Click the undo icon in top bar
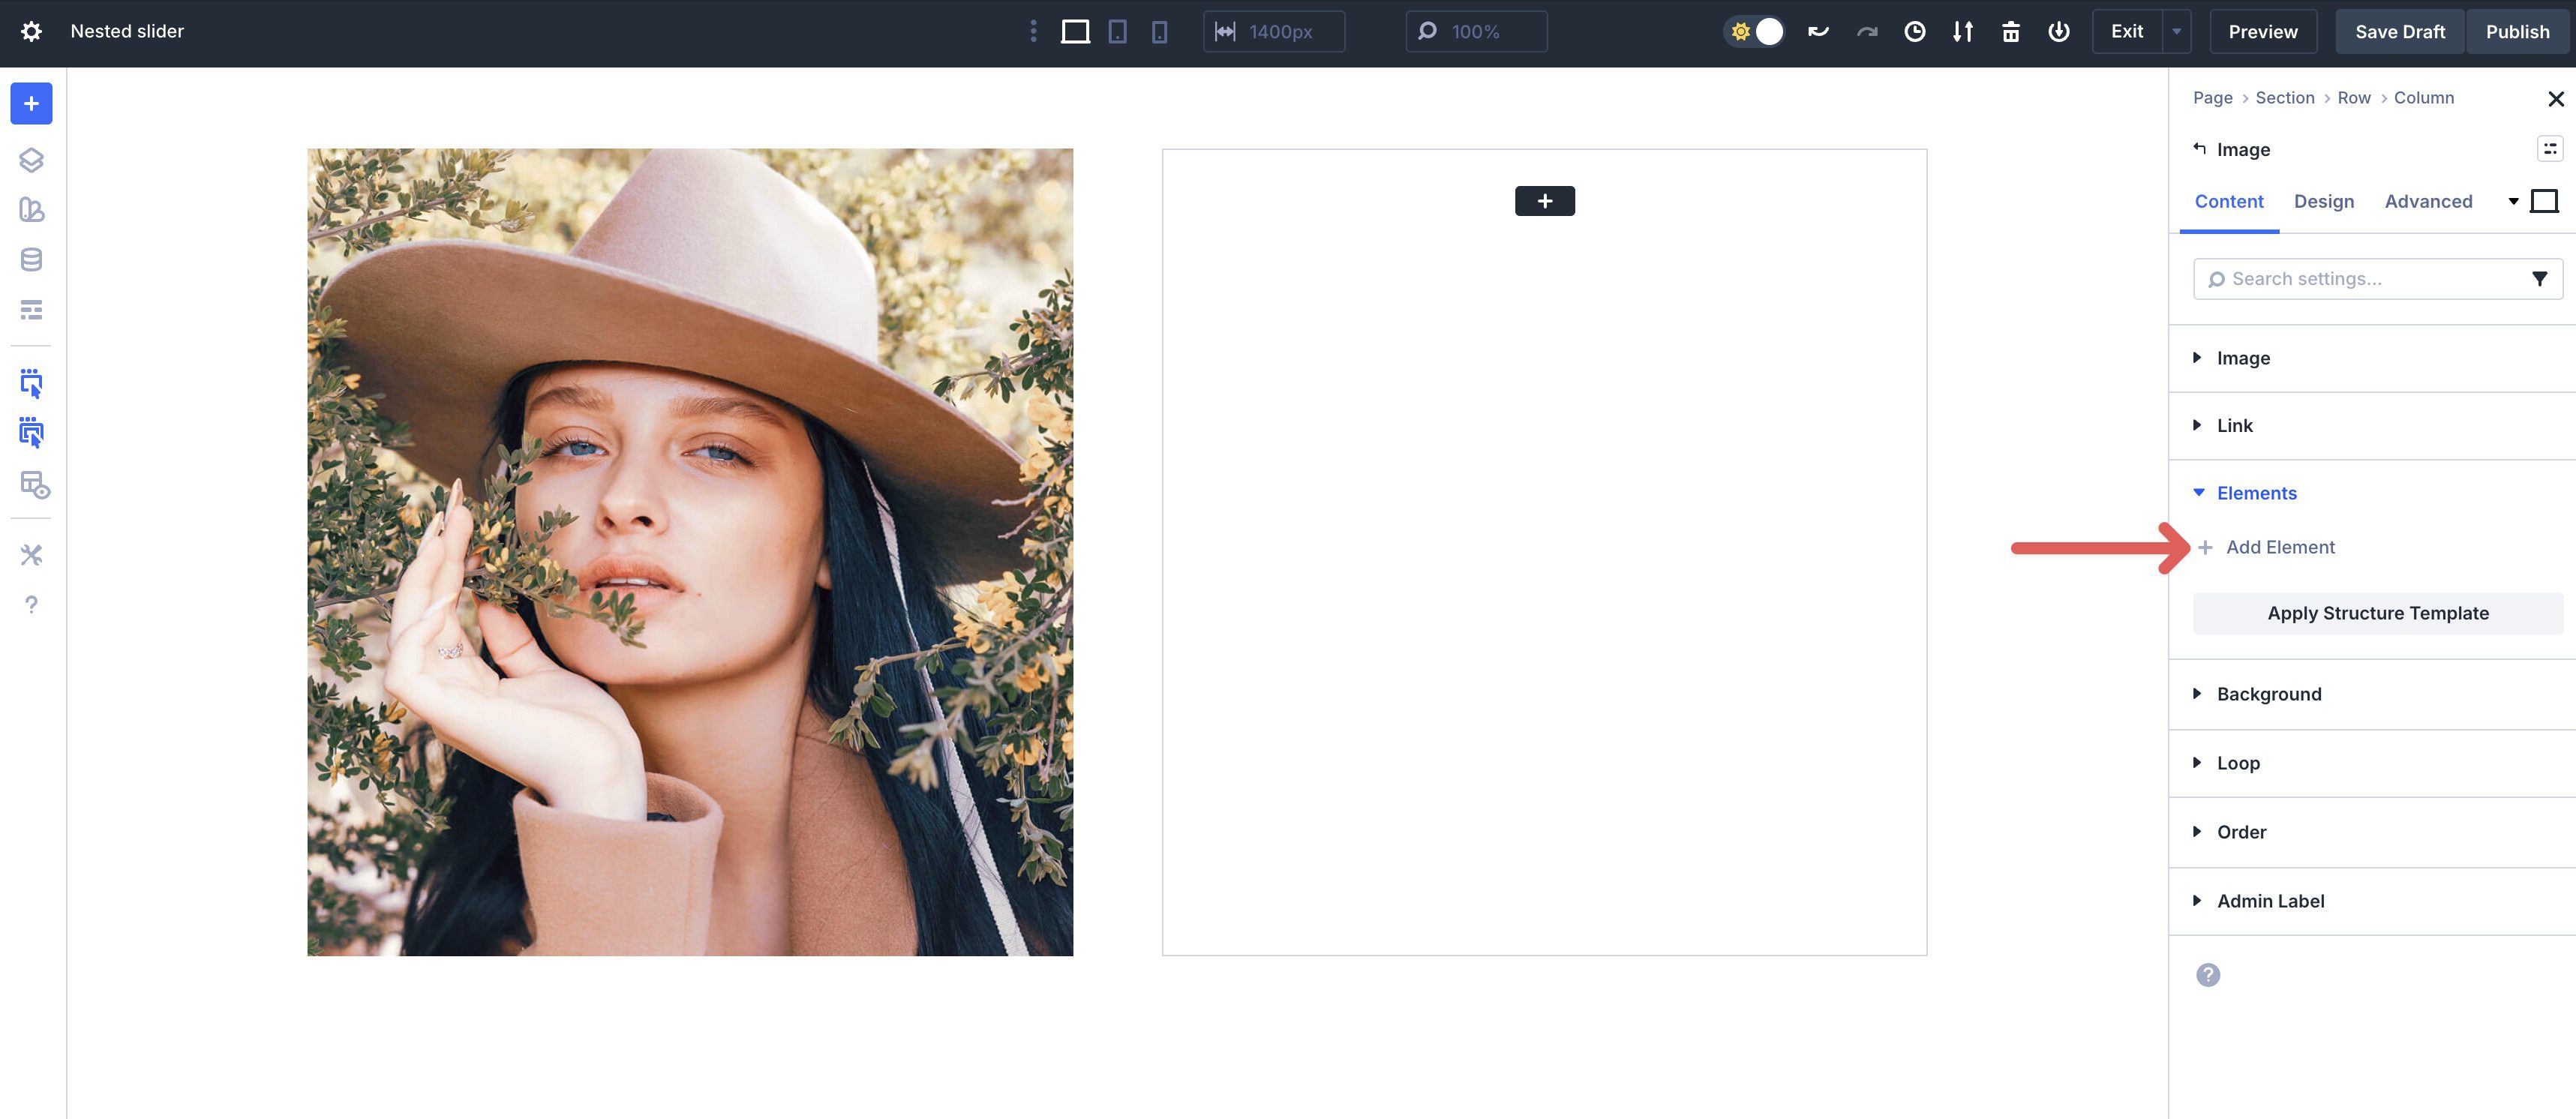Image resolution: width=2576 pixels, height=1119 pixels. [x=1818, y=31]
